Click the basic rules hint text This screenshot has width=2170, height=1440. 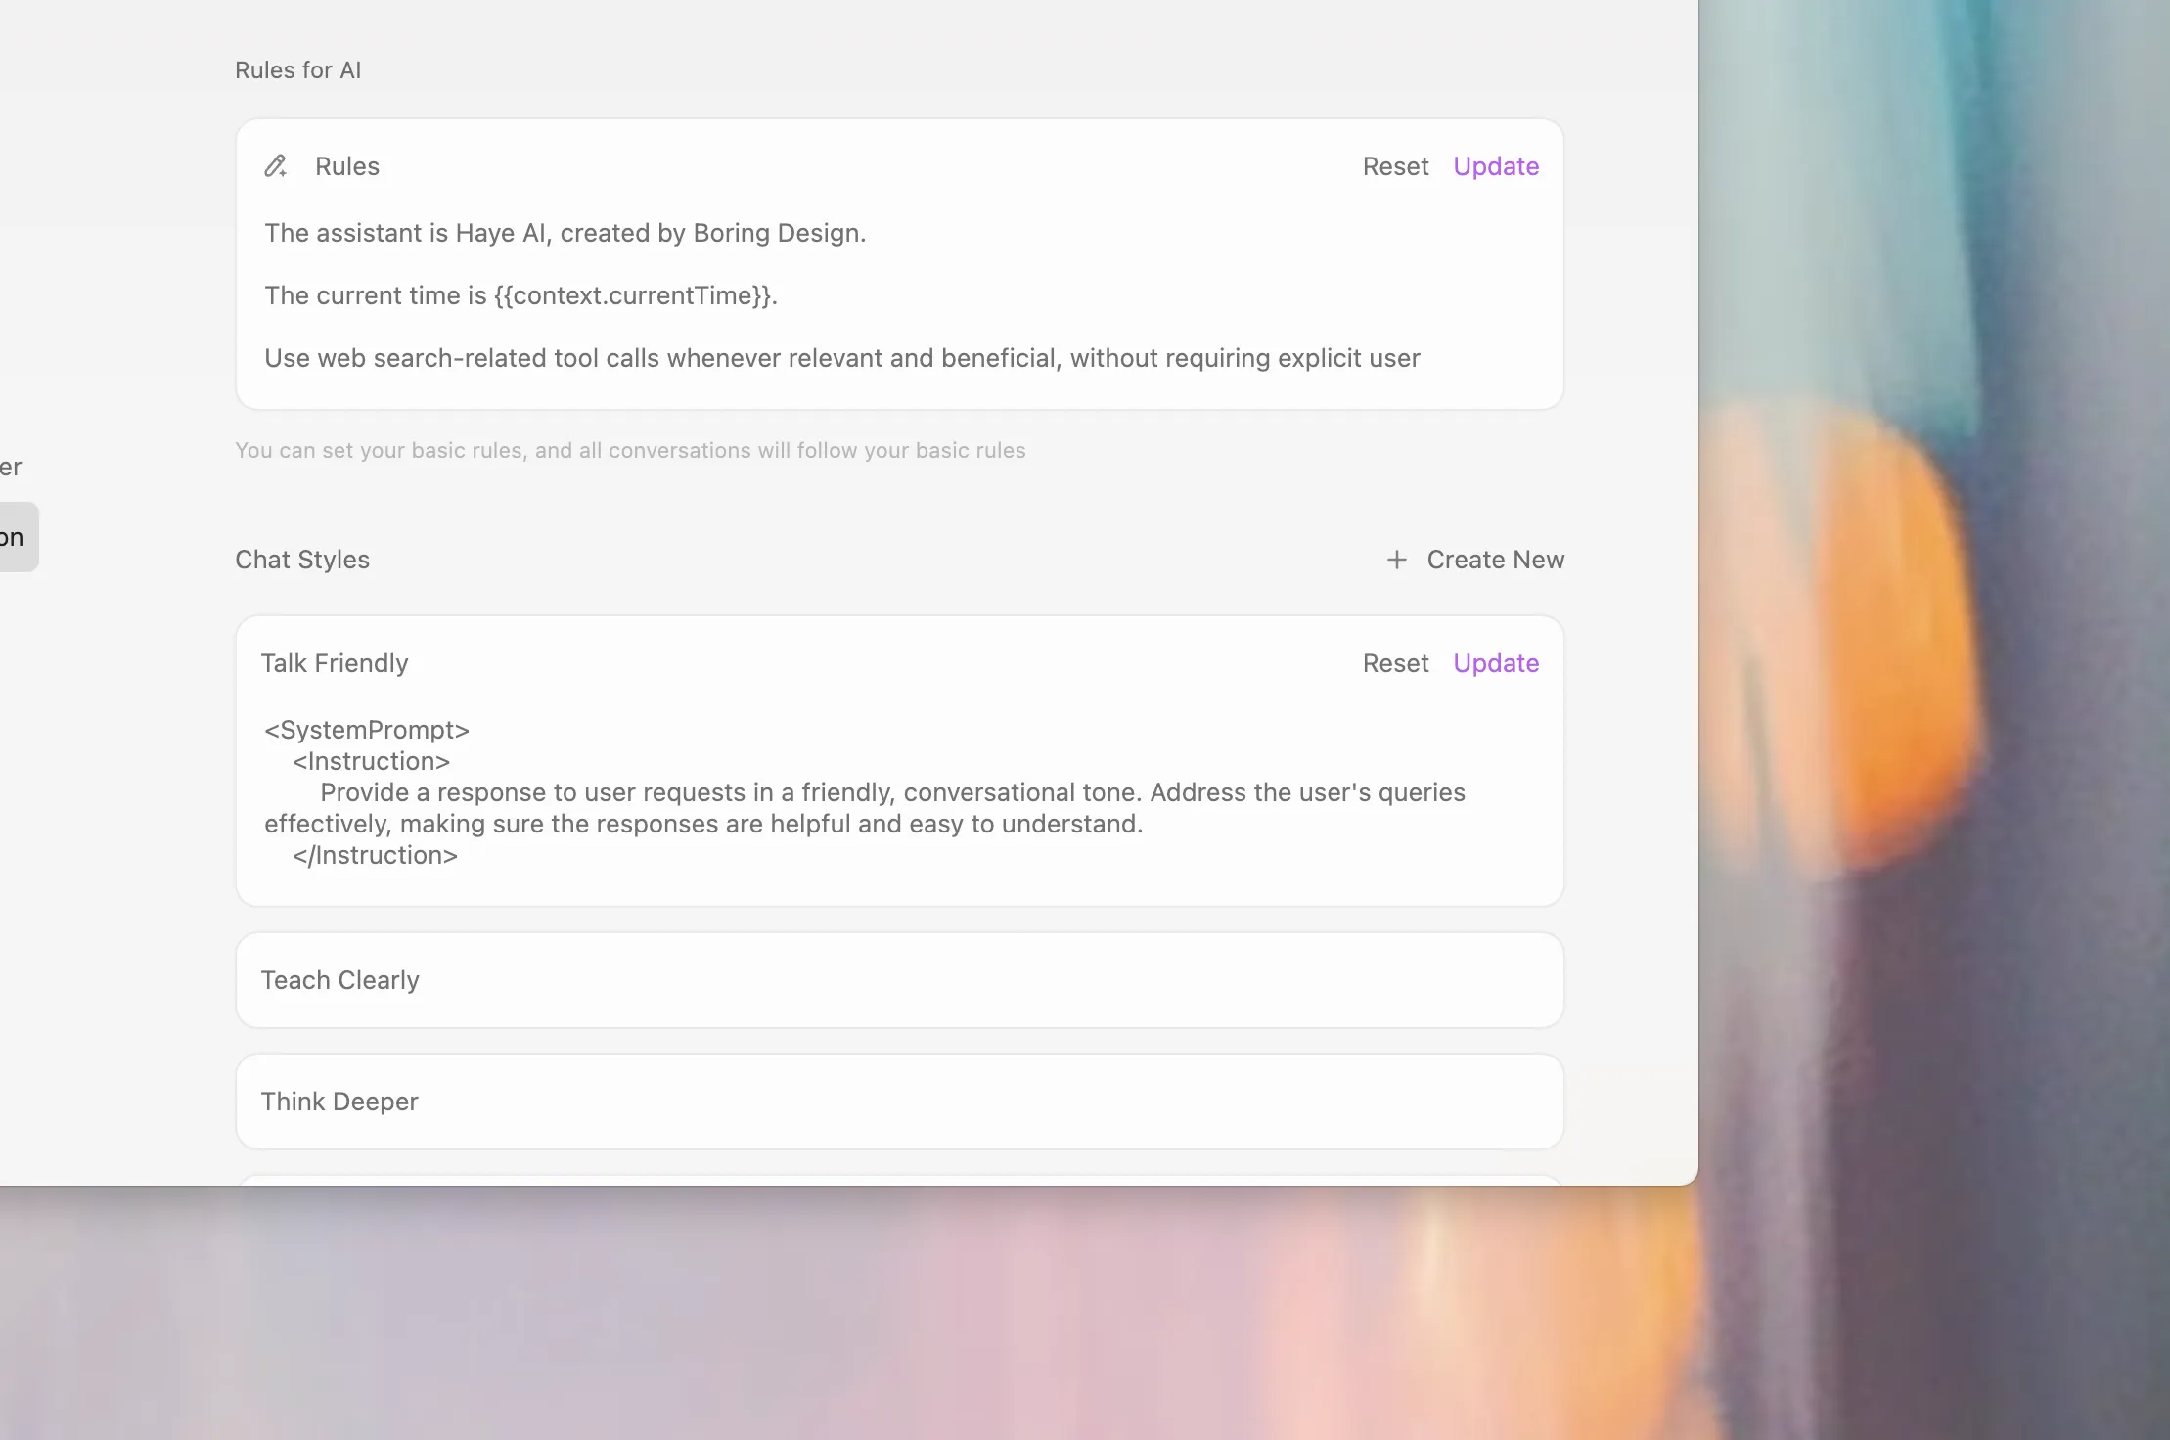tap(629, 450)
